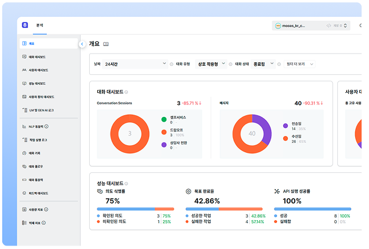Click the book icon next to 개요 title

click(x=106, y=44)
